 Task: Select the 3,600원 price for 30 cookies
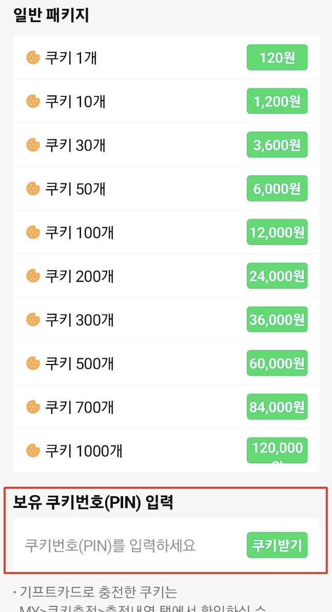[277, 145]
